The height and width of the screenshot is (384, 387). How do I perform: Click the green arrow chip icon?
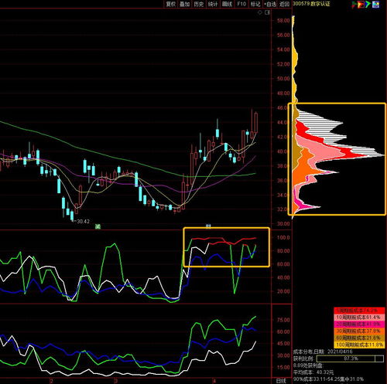(x=368, y=4)
